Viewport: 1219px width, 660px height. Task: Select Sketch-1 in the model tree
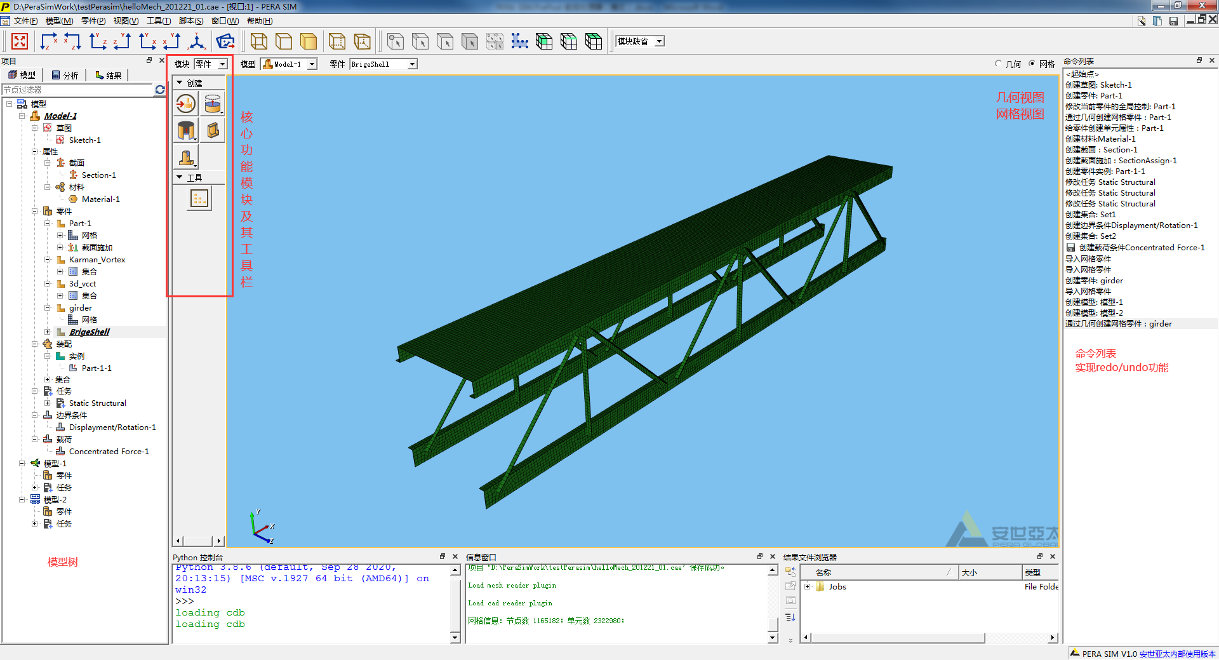point(85,140)
